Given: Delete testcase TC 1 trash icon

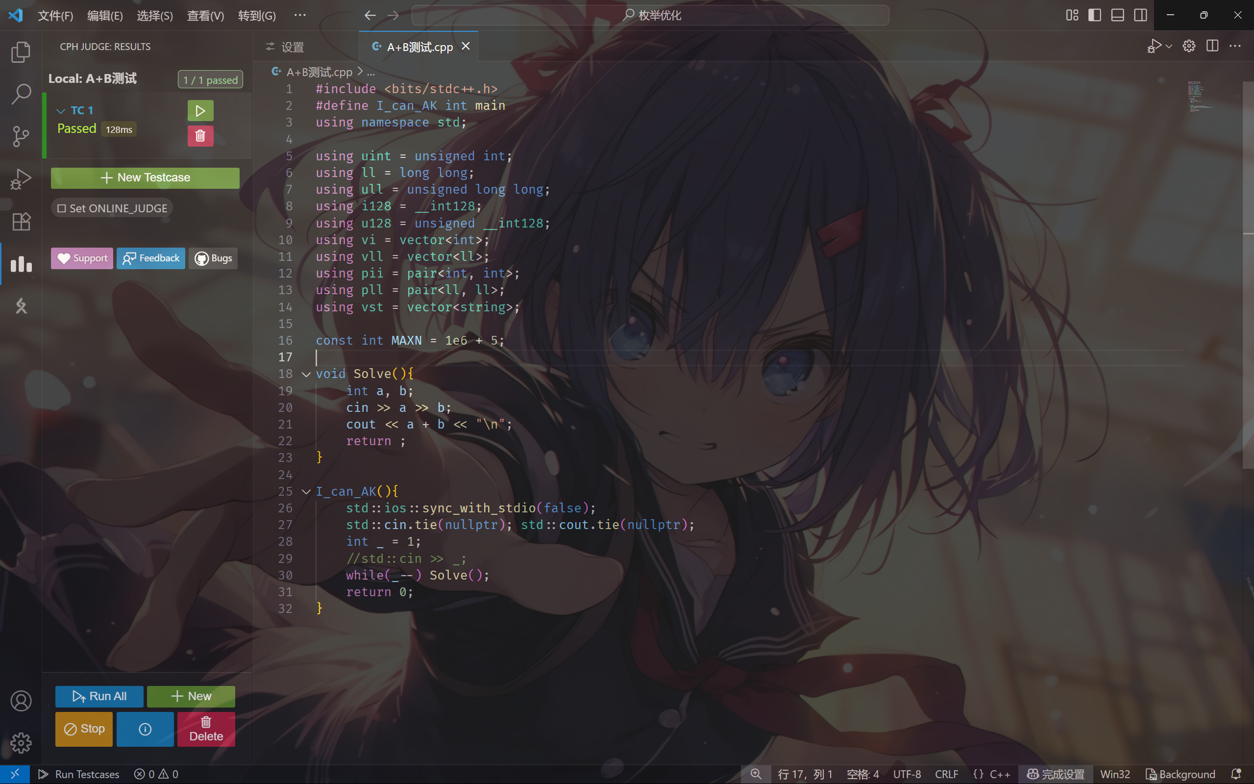Looking at the screenshot, I should (200, 136).
